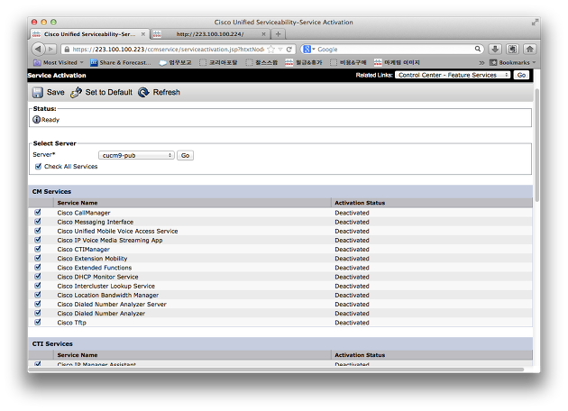The height and width of the screenshot is (411, 568).
Task: Click Go button next to Server dropdown
Action: [185, 155]
